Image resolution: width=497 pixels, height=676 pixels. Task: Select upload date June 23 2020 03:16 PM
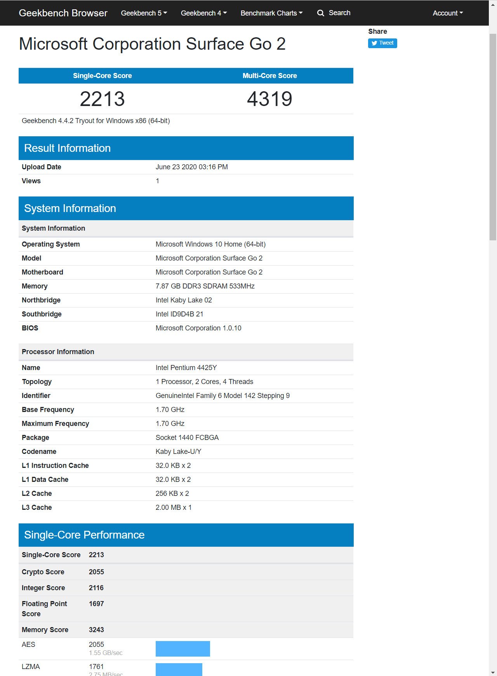click(x=192, y=167)
